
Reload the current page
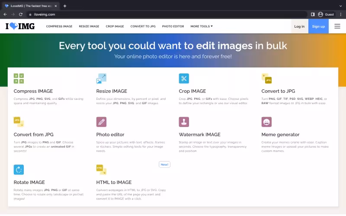point(21,14)
